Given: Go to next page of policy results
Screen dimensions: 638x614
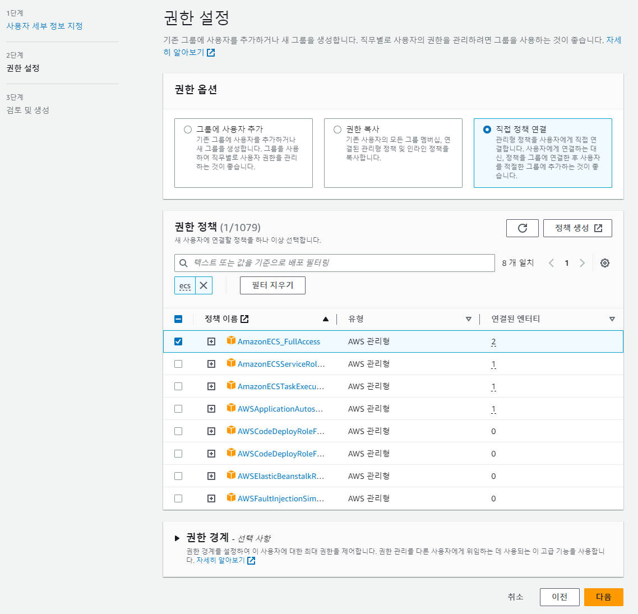Looking at the screenshot, I should (x=582, y=263).
